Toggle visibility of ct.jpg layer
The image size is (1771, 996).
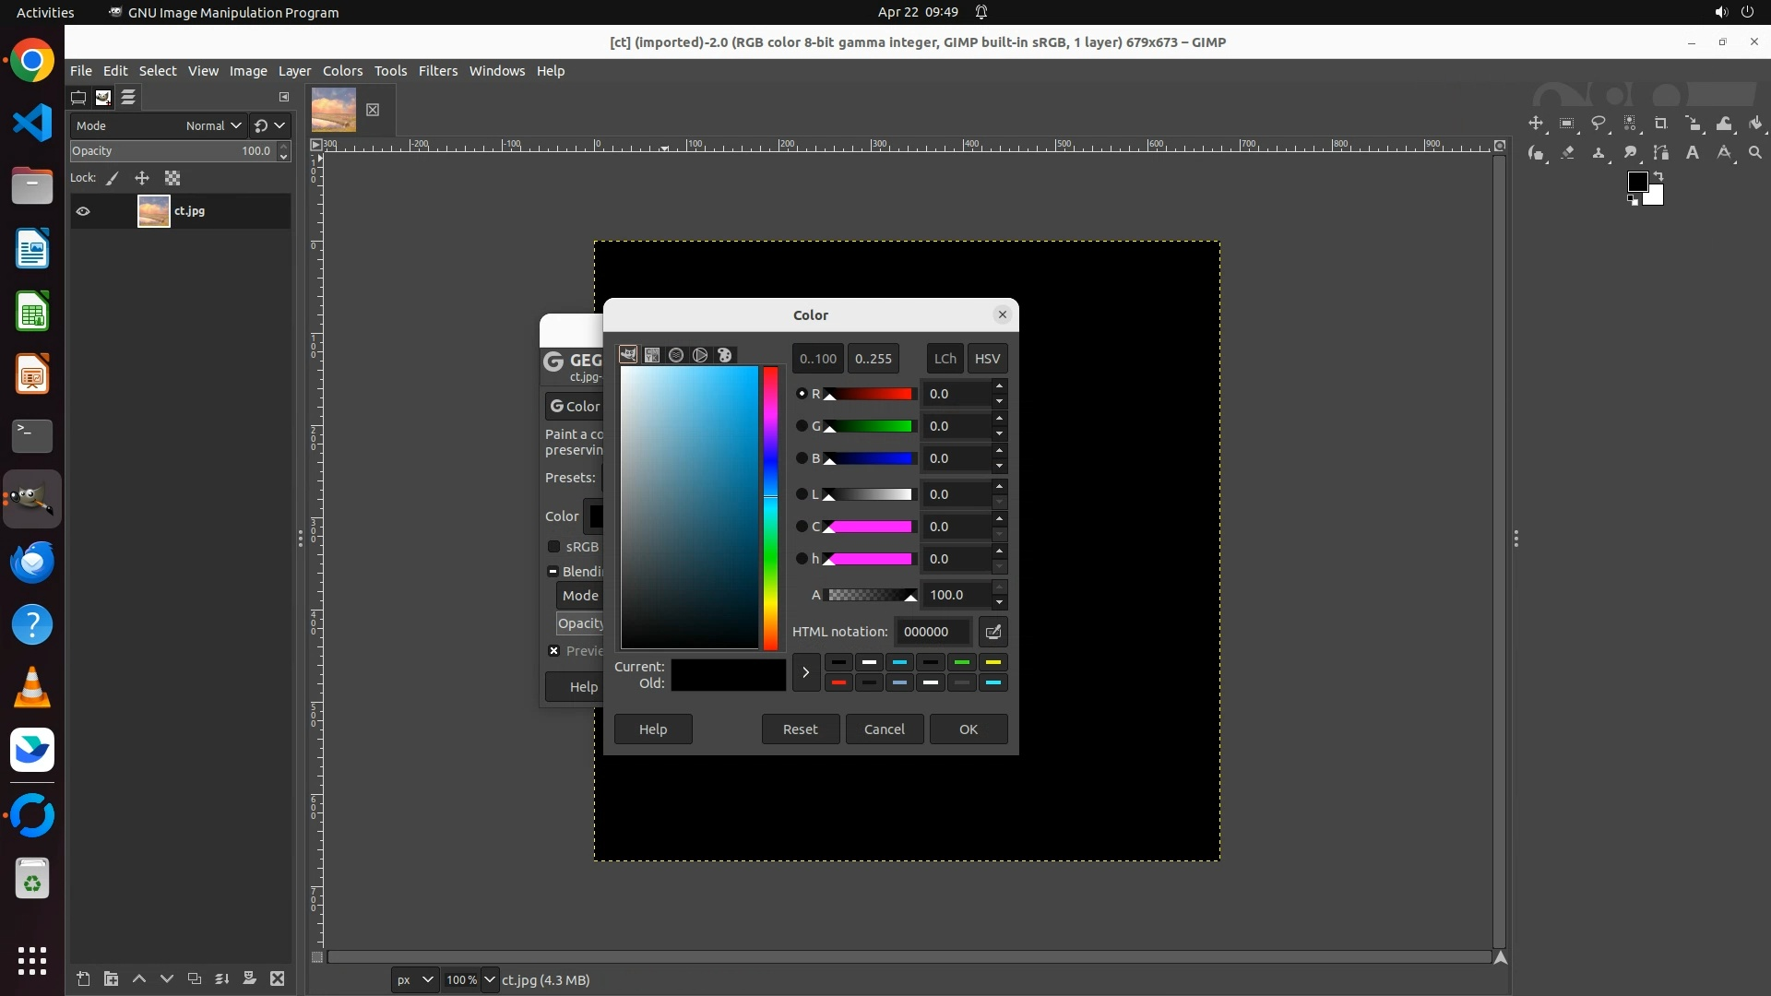pos(83,211)
